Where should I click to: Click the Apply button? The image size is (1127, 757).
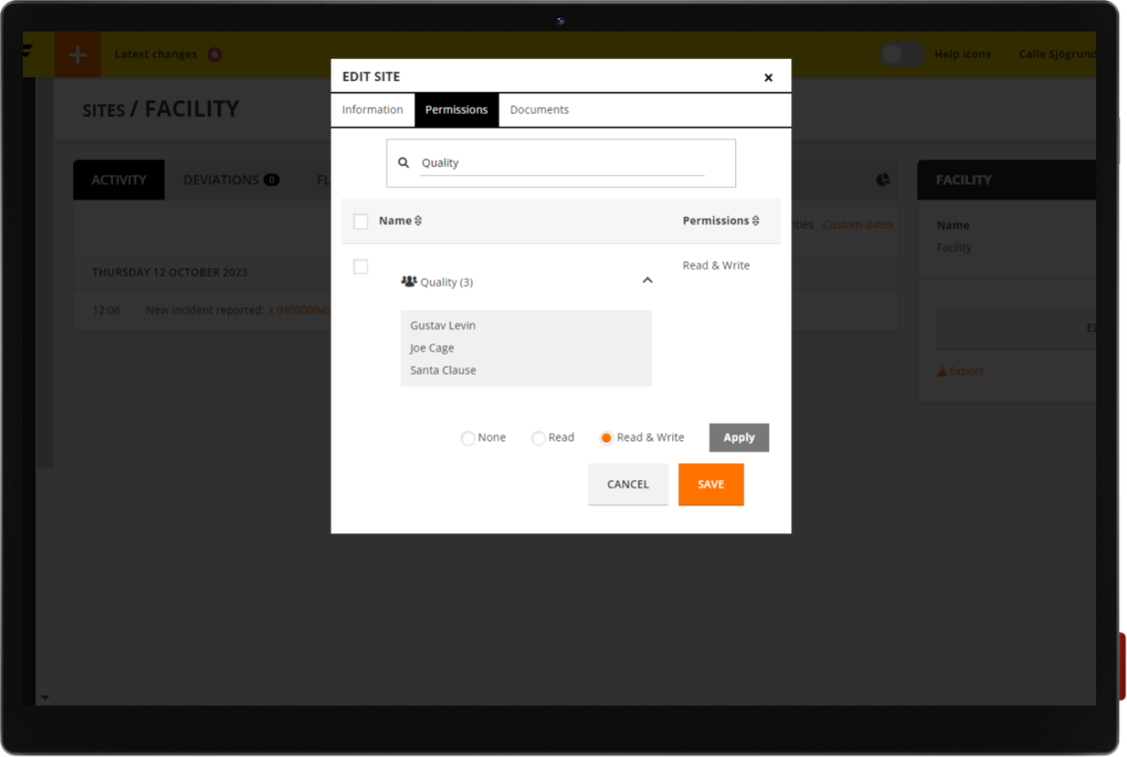coord(739,437)
